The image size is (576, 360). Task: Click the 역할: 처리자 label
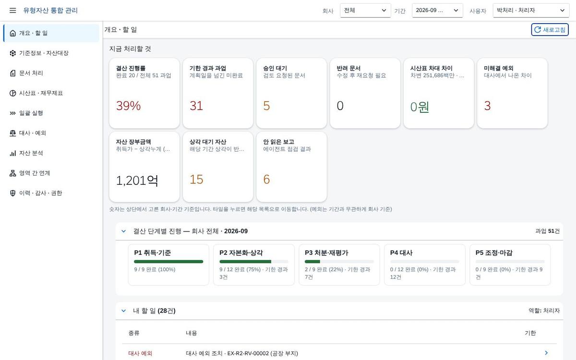click(x=544, y=311)
